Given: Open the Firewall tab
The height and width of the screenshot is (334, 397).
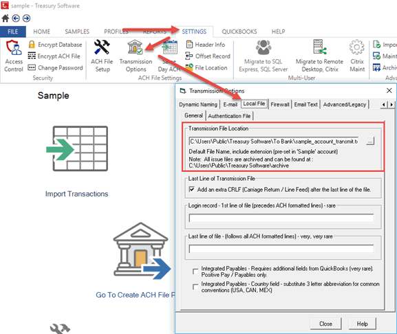Looking at the screenshot, I should tap(280, 104).
